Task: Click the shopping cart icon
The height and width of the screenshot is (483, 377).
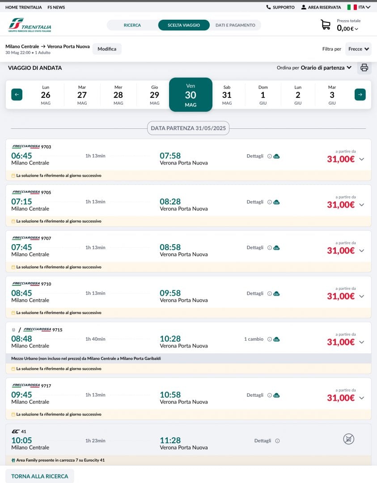Action: pyautogui.click(x=326, y=25)
